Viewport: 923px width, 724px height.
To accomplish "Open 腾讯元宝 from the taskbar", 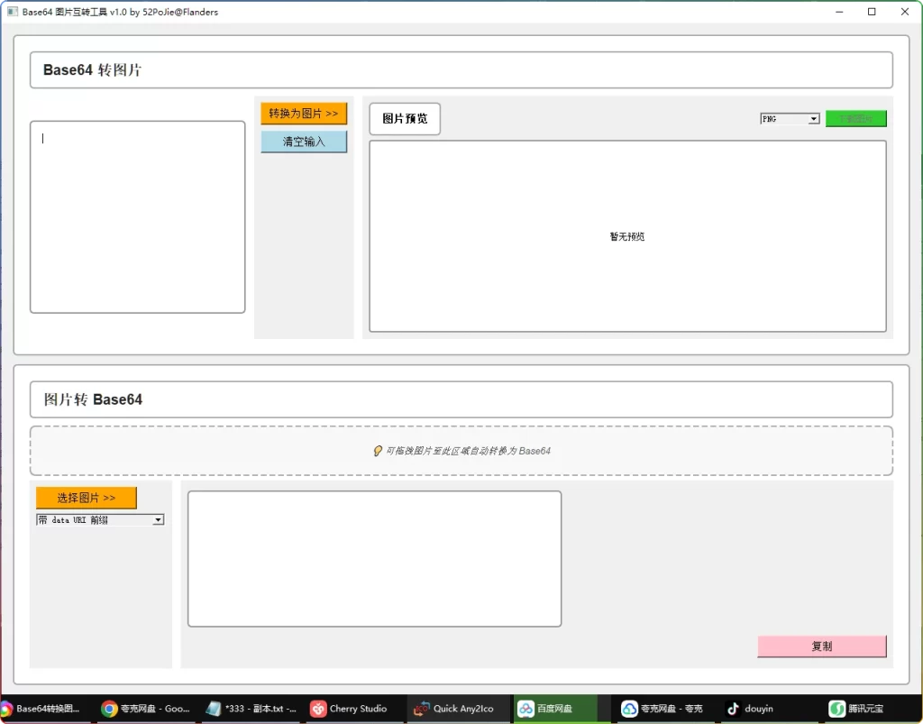I will click(x=859, y=709).
